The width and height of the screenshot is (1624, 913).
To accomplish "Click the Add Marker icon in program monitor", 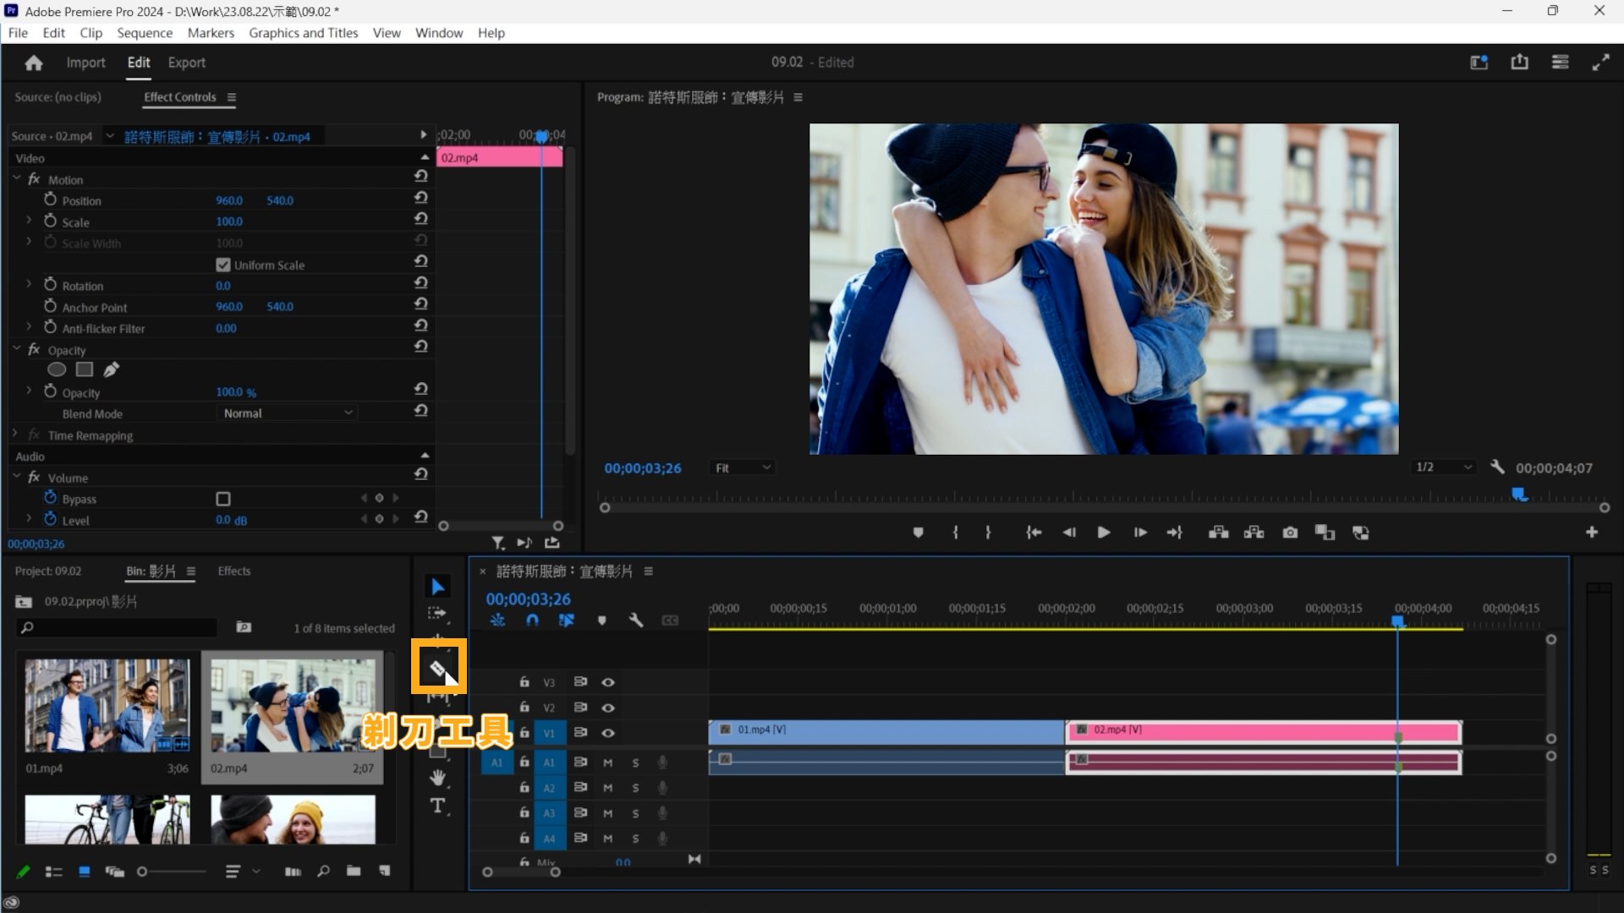I will 918,533.
